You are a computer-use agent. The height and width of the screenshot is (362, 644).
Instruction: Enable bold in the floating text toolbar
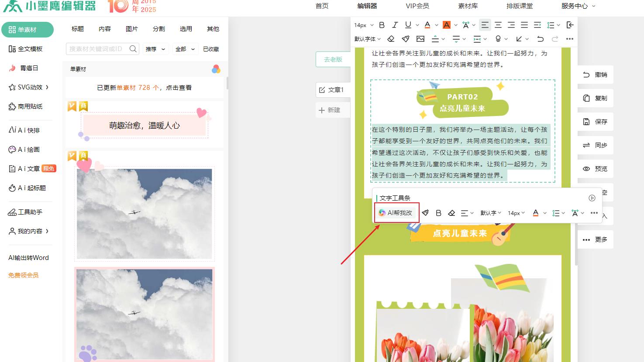(x=438, y=213)
